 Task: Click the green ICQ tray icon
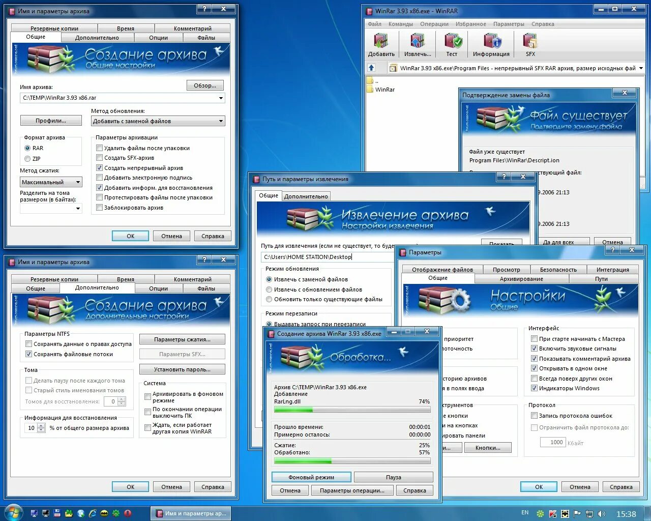[x=541, y=514]
